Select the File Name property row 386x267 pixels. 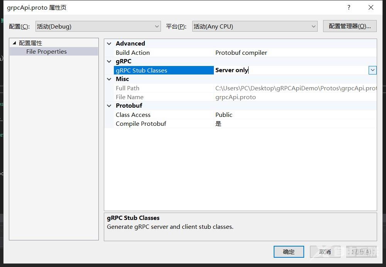[129, 97]
